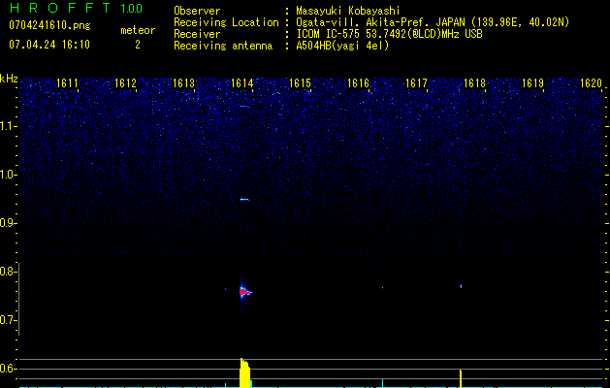Click the tall yellow intensity bar at 1614
Screen dimensions: 610x388
click(x=245, y=373)
